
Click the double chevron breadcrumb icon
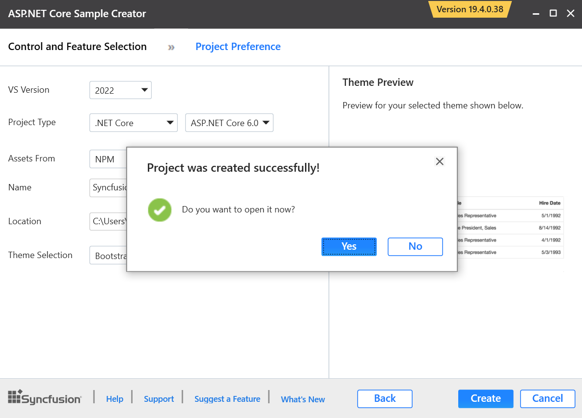(171, 48)
